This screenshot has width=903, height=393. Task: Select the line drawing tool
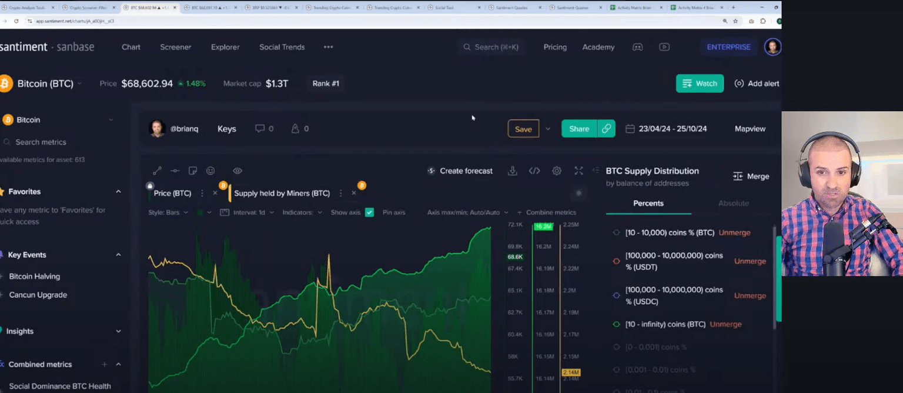[157, 171]
